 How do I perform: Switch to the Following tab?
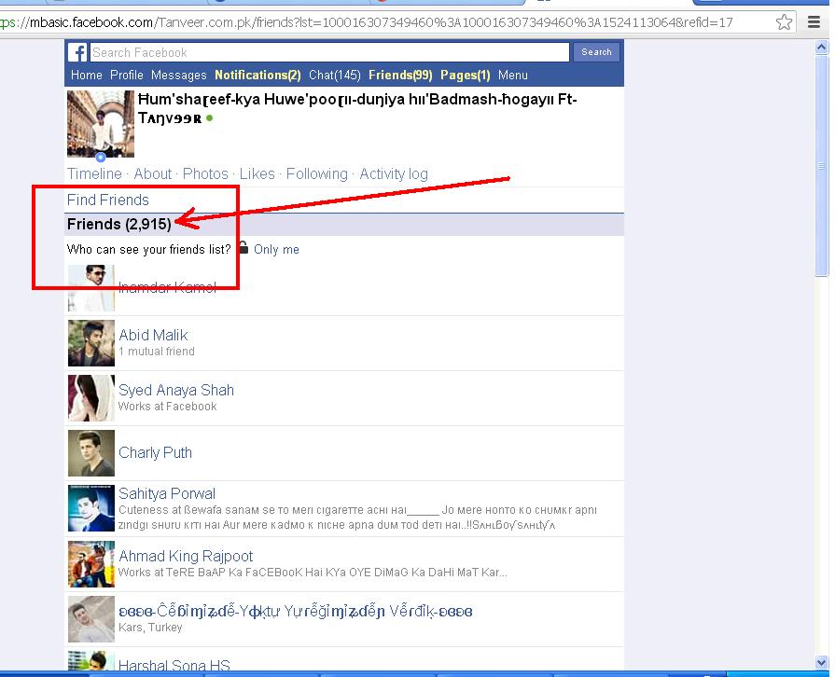(317, 174)
